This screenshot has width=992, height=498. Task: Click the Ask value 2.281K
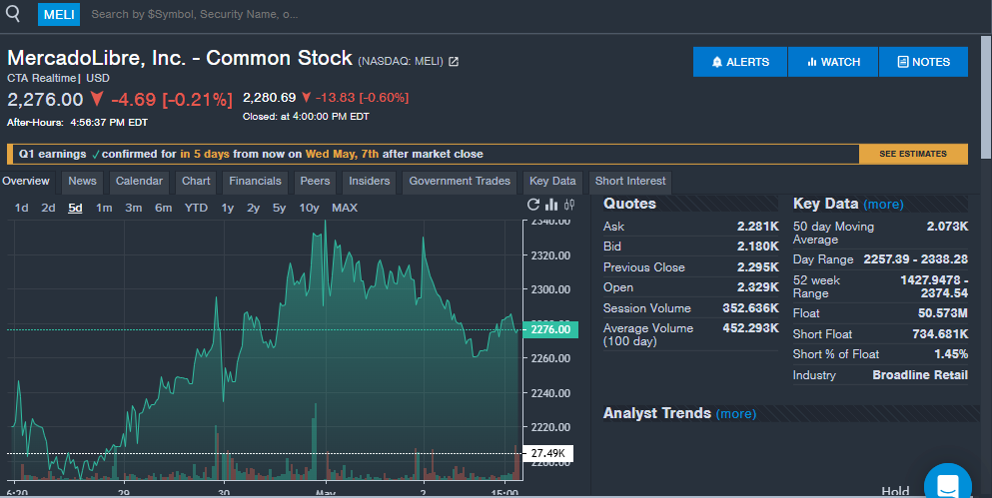coord(758,227)
